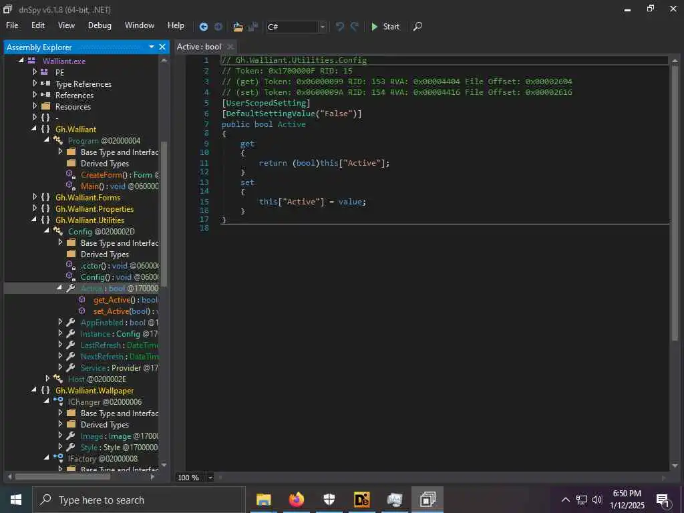
Task: Open the Edit menu
Action: (x=38, y=25)
